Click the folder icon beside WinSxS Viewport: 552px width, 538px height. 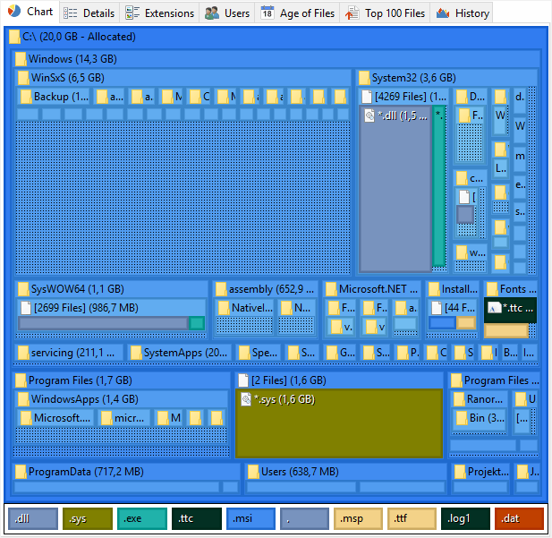(23, 78)
